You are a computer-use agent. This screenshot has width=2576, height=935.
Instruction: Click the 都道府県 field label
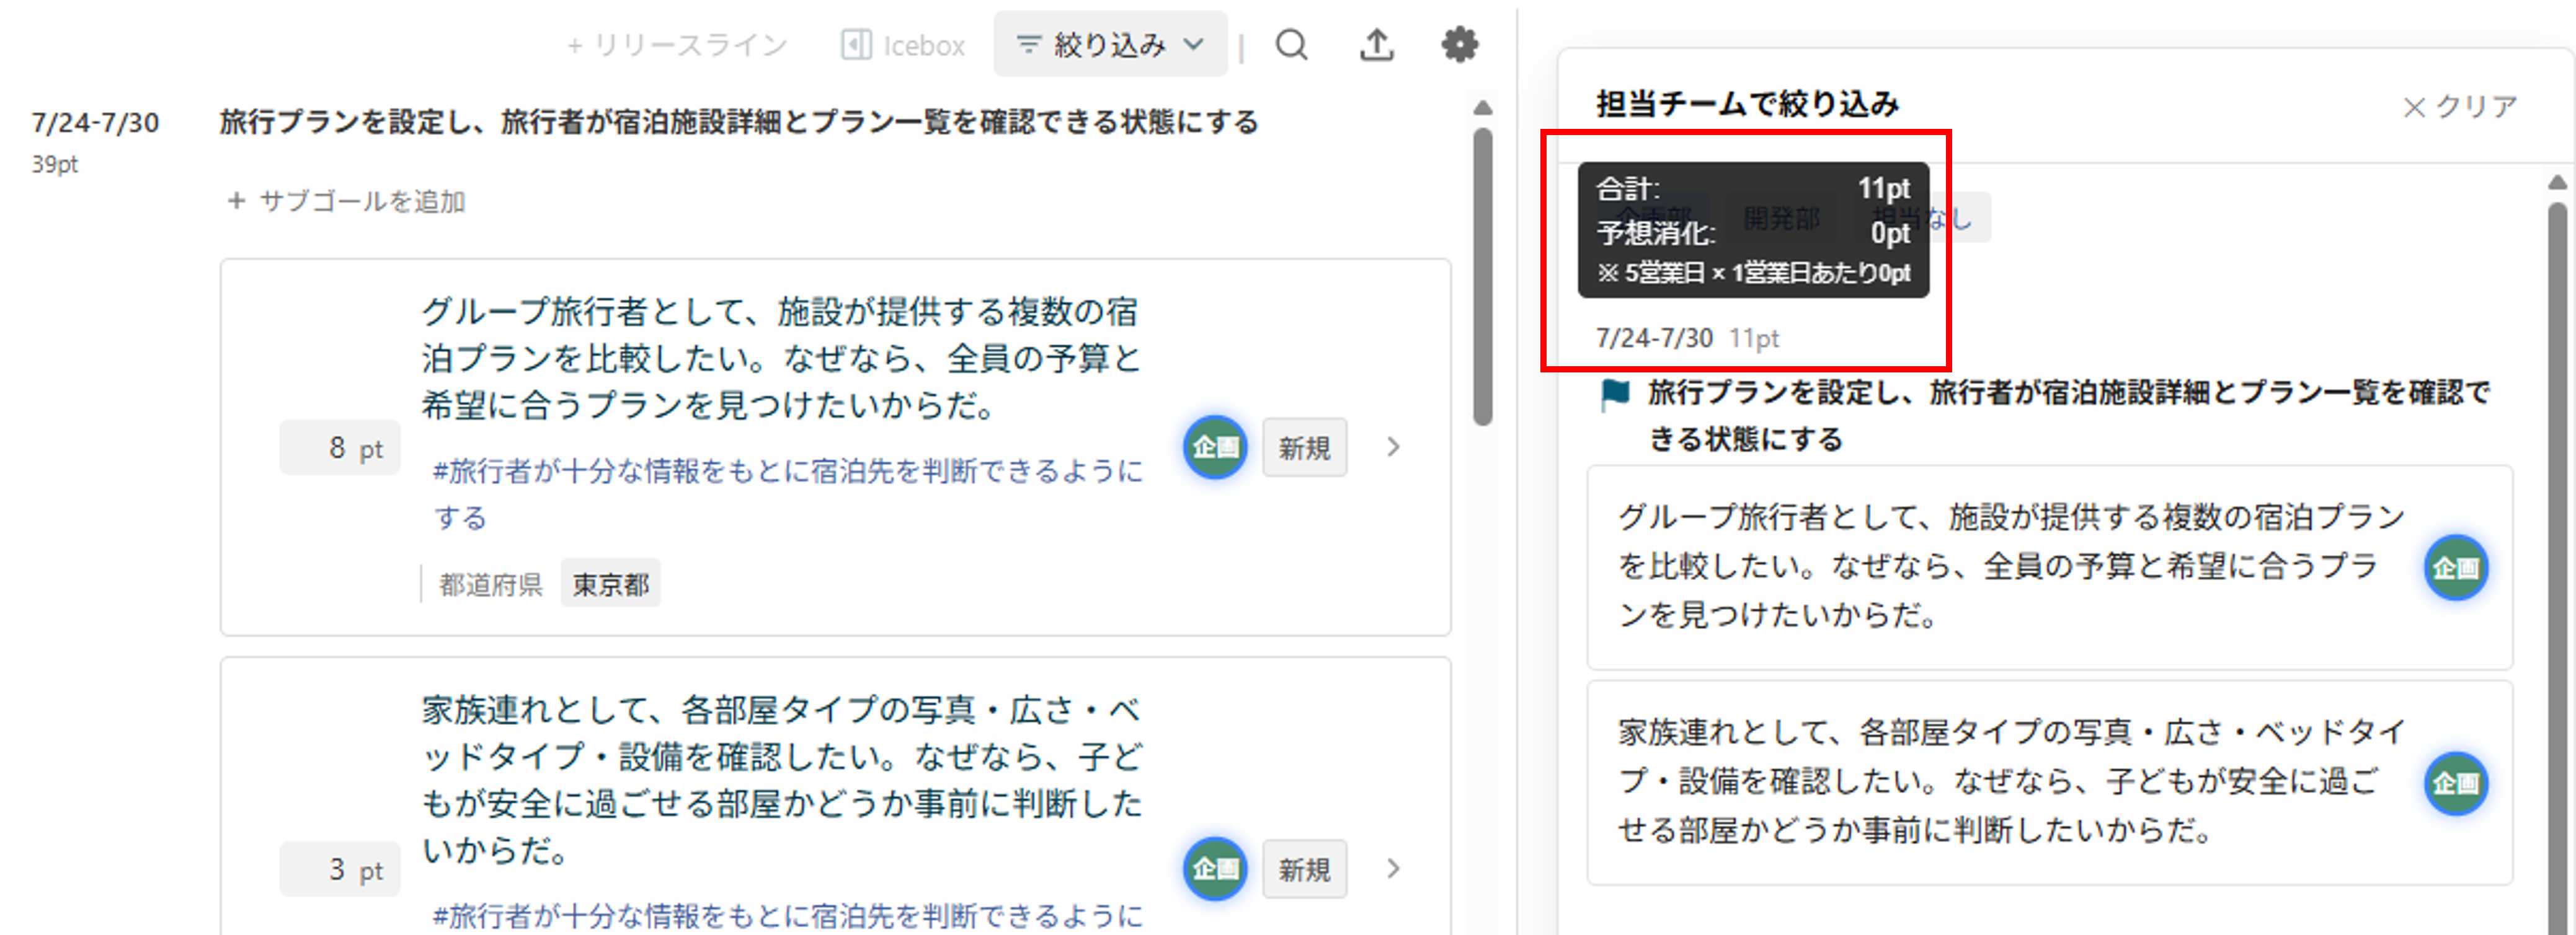tap(490, 584)
